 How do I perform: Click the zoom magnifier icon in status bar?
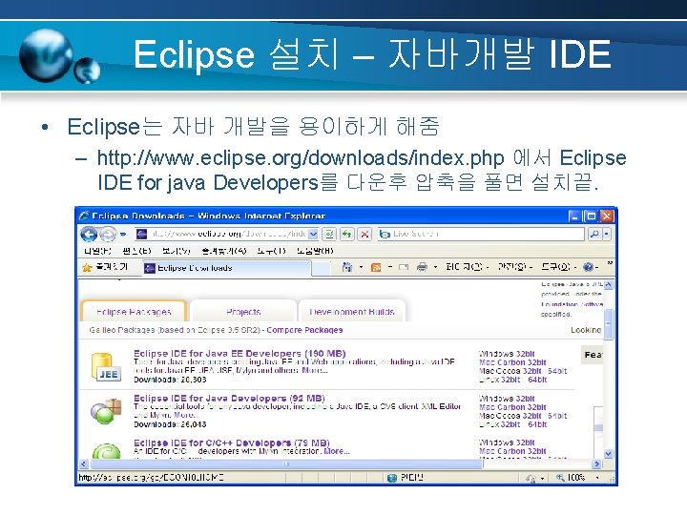click(x=560, y=478)
